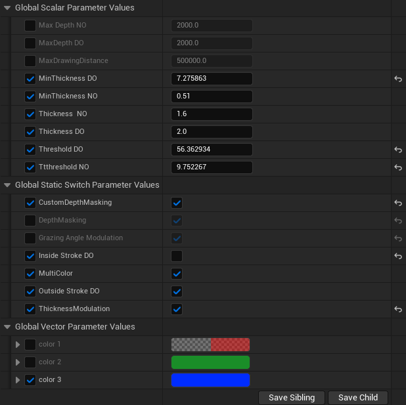Click Grazing Angle Modulation reset arrow

[397, 238]
